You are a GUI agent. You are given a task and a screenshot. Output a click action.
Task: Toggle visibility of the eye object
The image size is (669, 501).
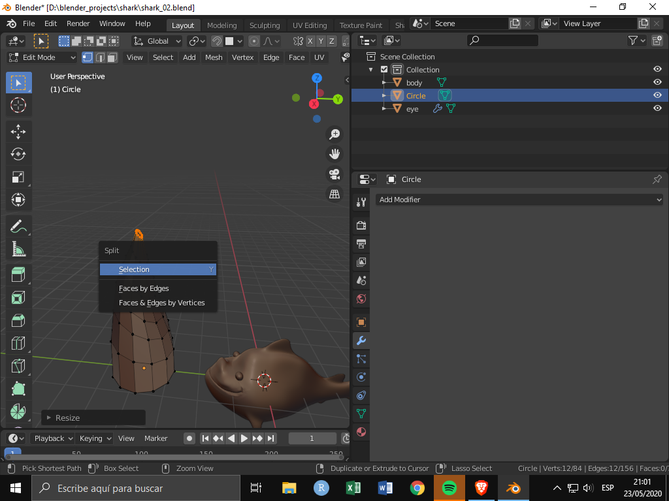[657, 109]
